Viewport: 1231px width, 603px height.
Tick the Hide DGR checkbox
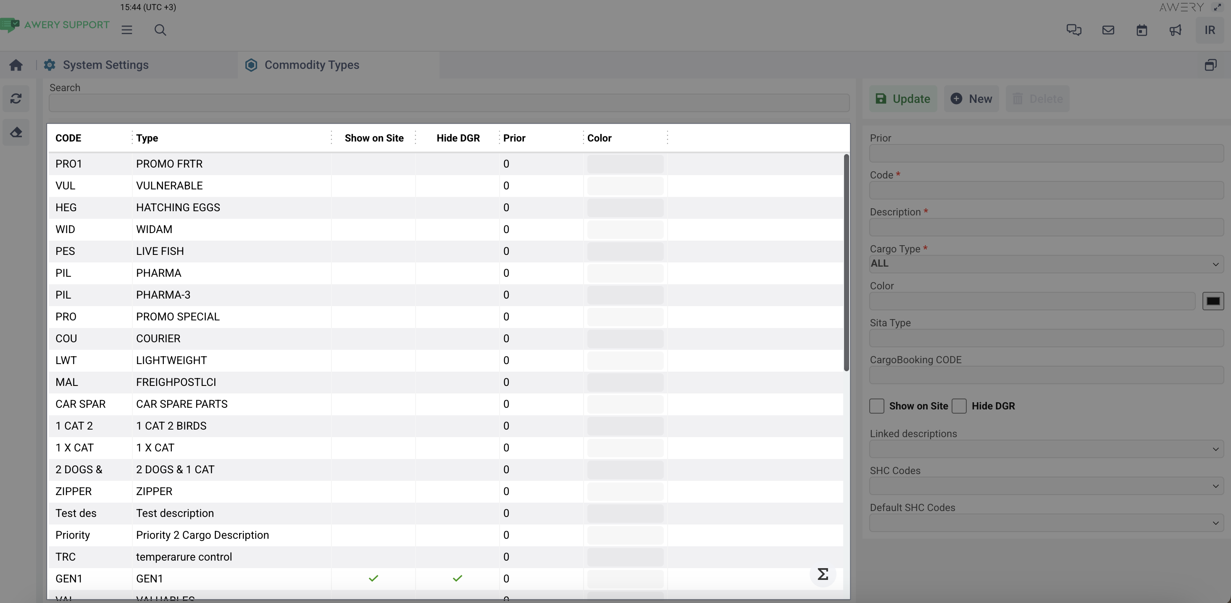point(959,406)
